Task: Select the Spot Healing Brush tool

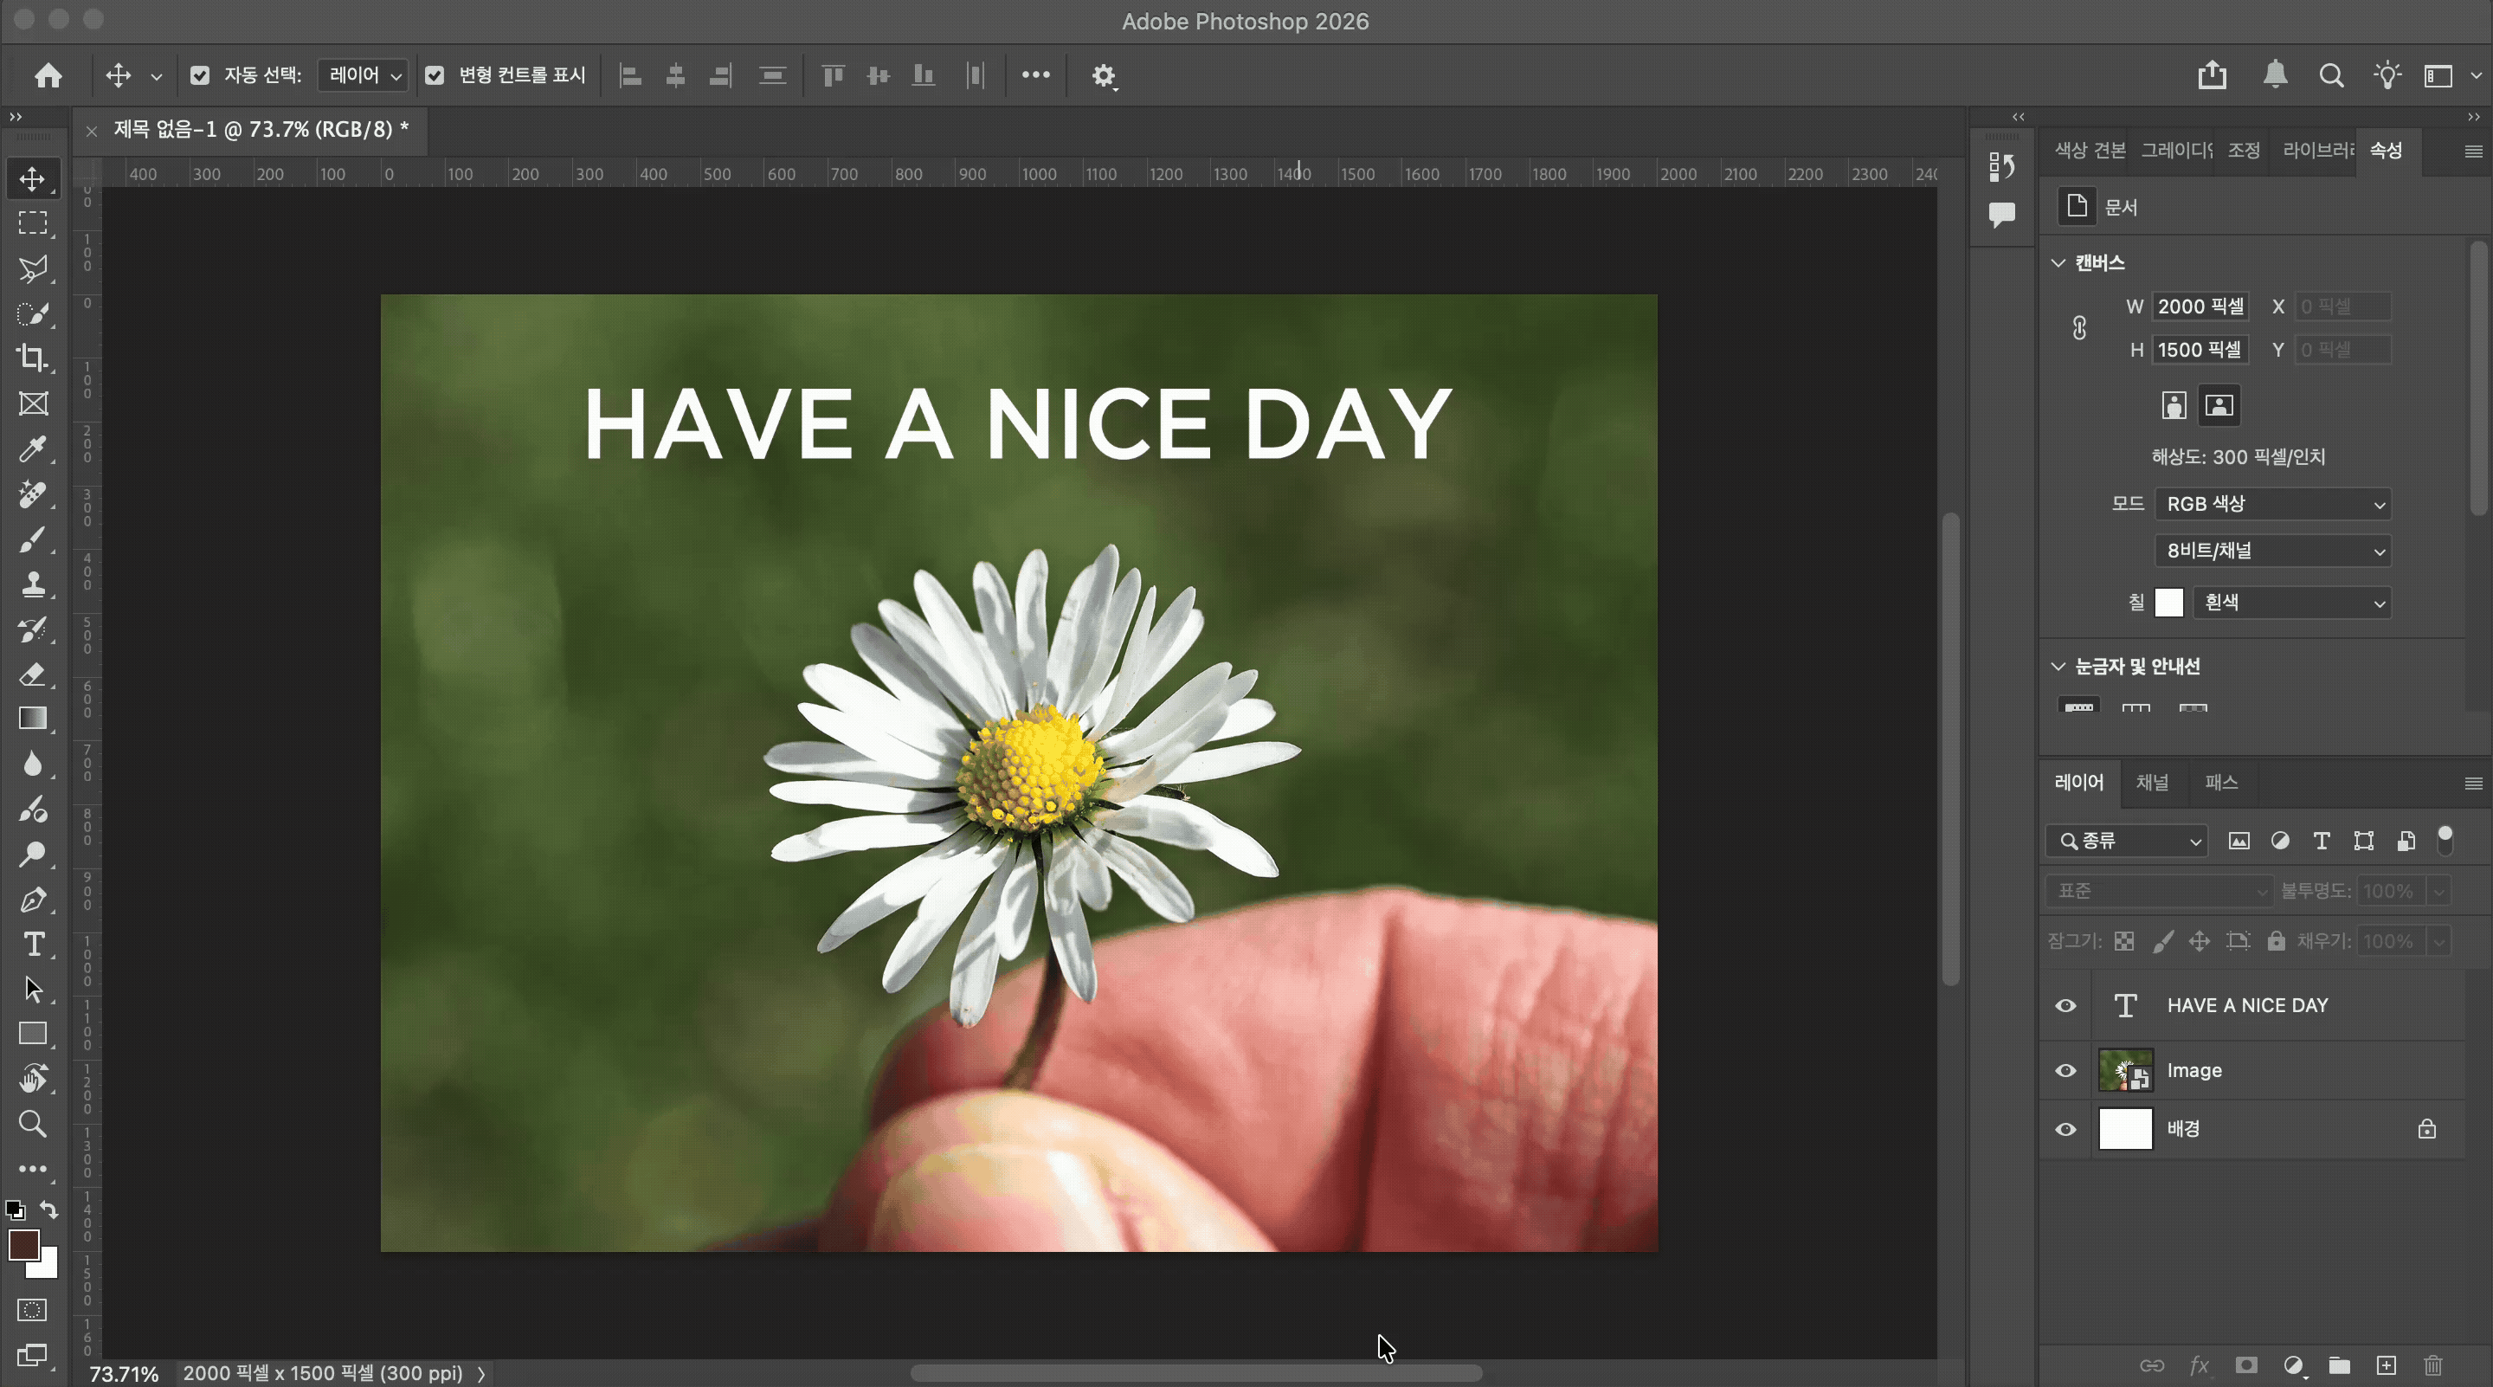Action: click(x=33, y=494)
